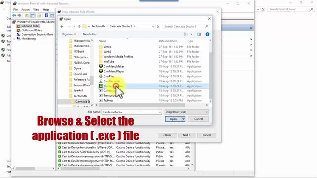Cancel the Open file dialog
This screenshot has width=317, height=178.
tap(198, 119)
